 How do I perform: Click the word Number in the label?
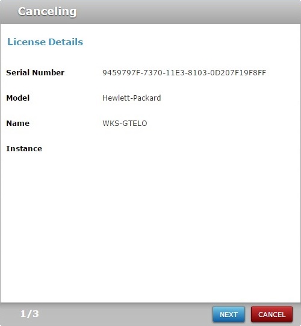[x=48, y=72]
